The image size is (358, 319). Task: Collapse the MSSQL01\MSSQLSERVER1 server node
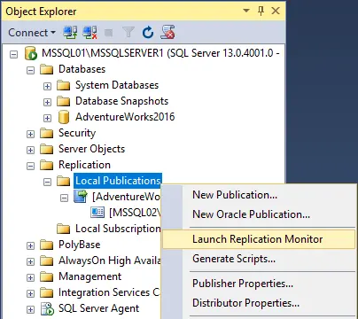pos(13,54)
